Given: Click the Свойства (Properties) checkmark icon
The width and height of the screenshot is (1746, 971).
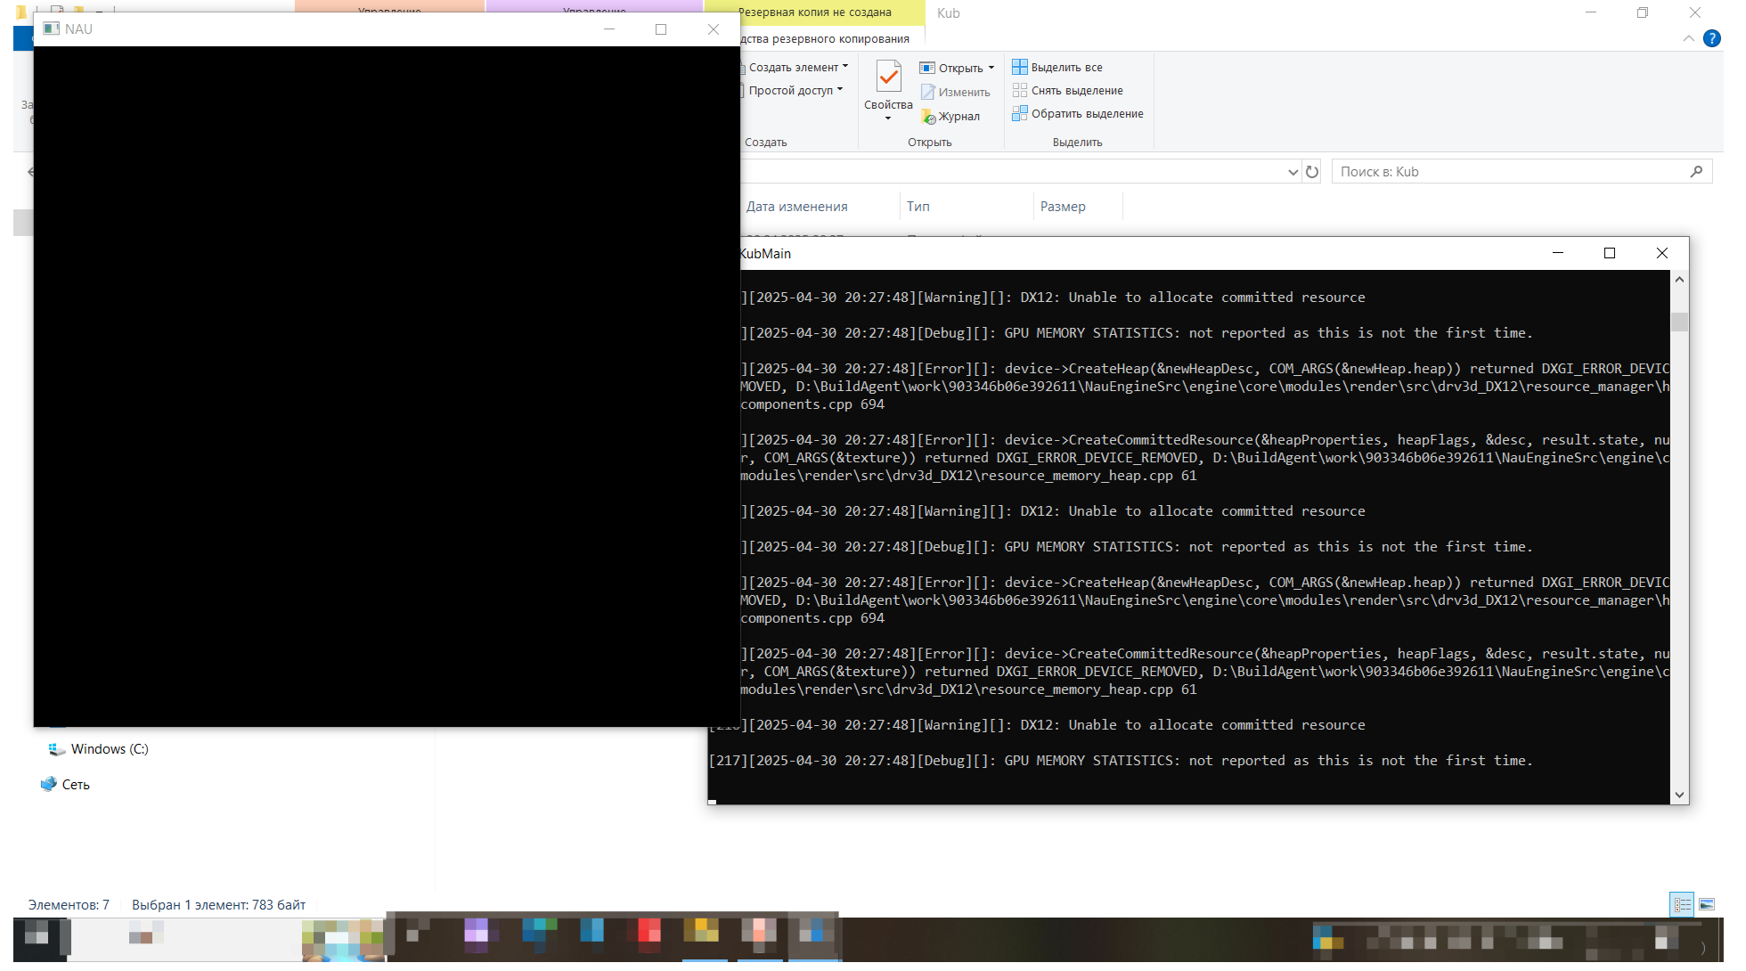Looking at the screenshot, I should pyautogui.click(x=888, y=78).
